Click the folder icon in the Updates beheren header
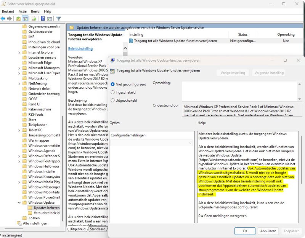The width and height of the screenshot is (305, 238). (x=72, y=27)
